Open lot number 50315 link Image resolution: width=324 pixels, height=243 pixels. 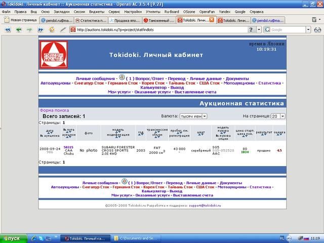point(68,147)
